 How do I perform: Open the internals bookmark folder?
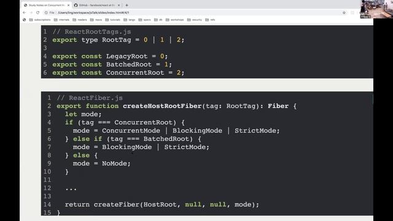61,20
